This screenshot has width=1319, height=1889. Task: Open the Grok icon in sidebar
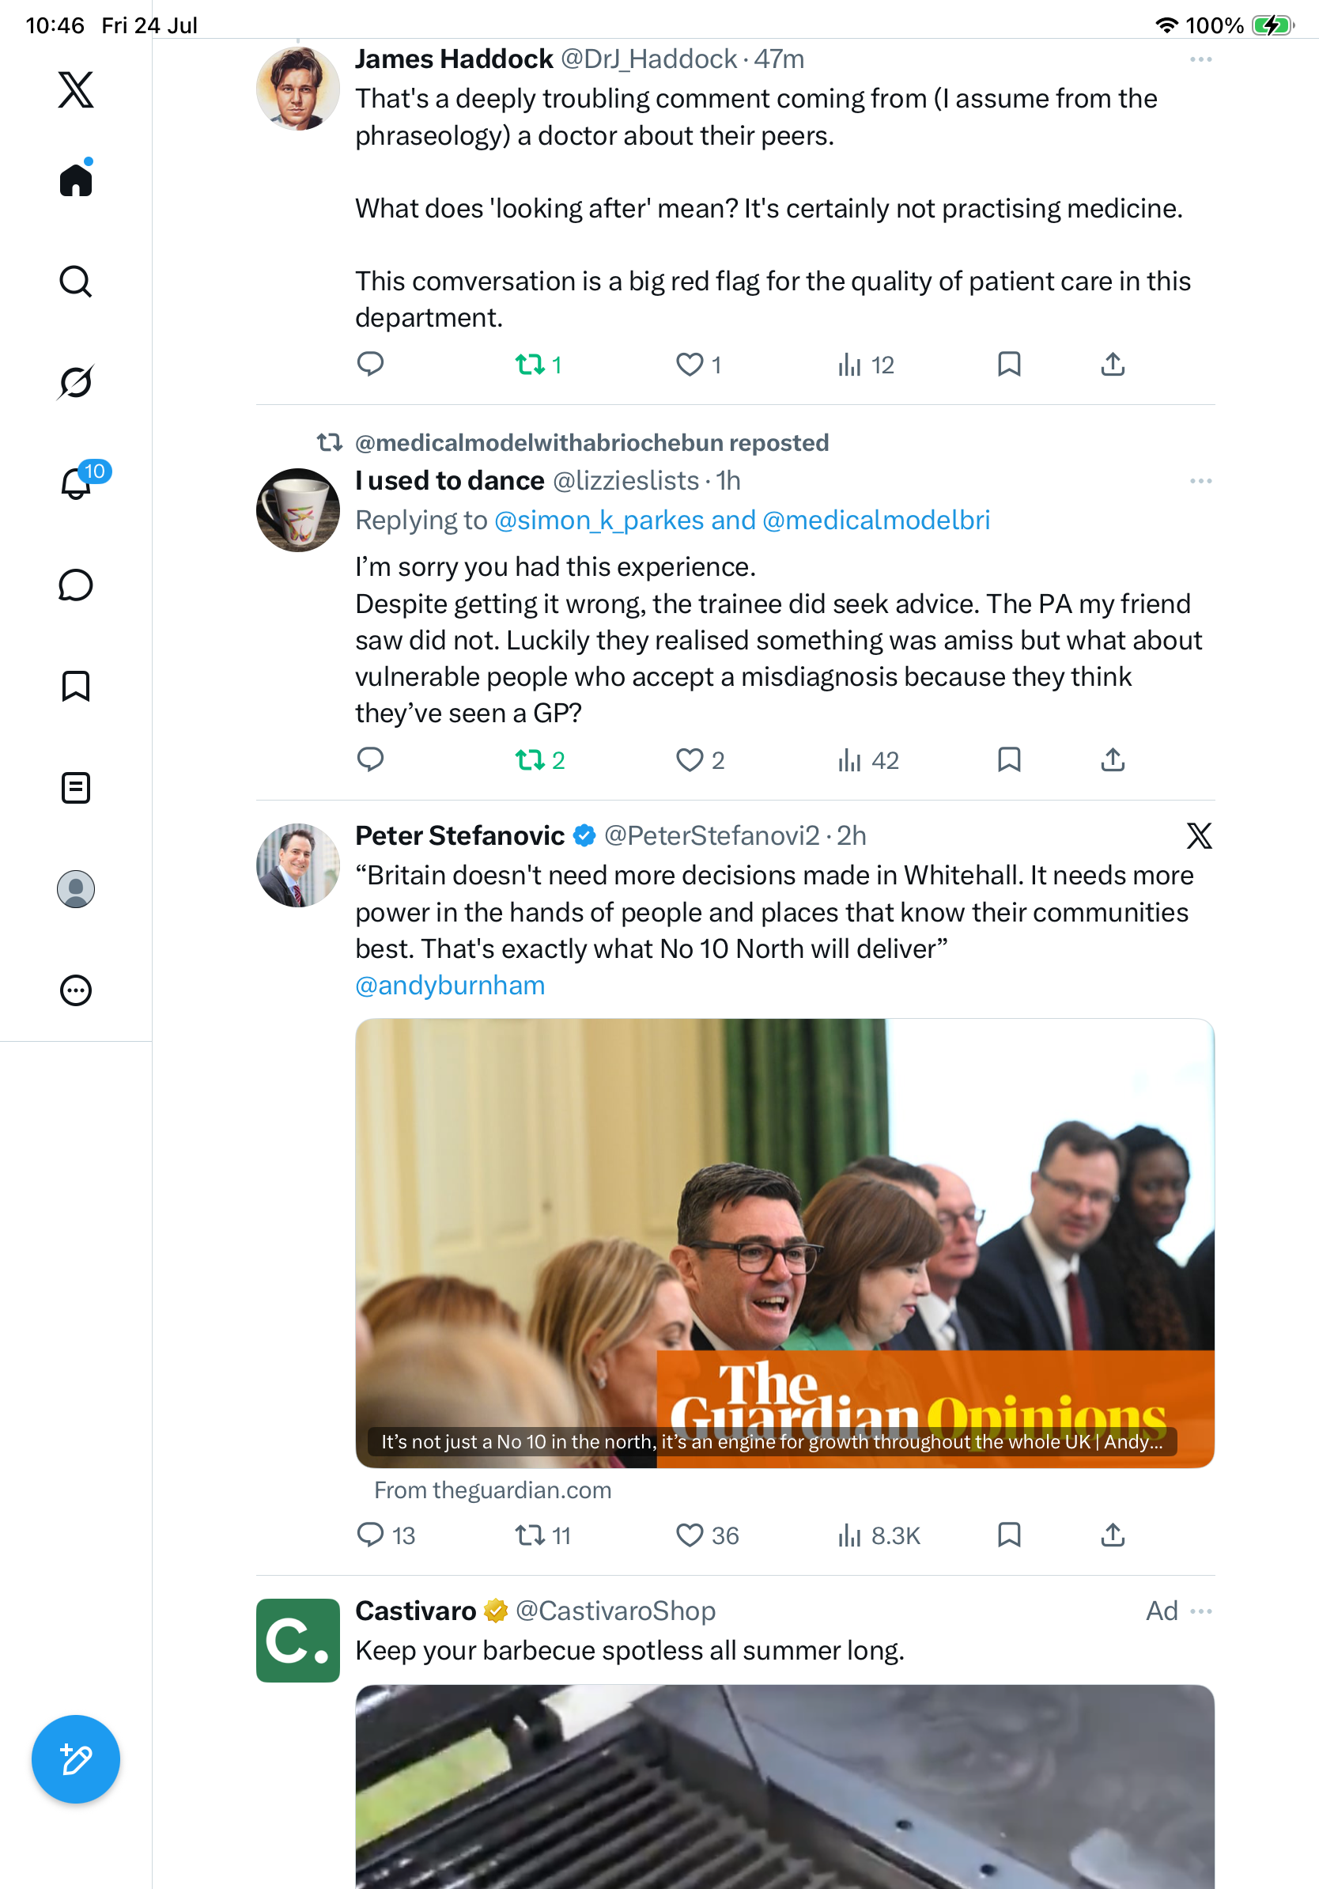coord(76,382)
